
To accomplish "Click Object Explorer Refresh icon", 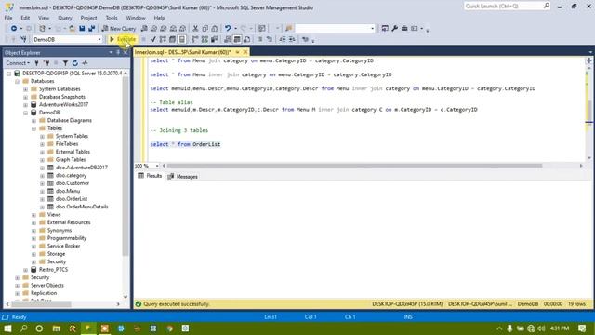I will point(74,63).
